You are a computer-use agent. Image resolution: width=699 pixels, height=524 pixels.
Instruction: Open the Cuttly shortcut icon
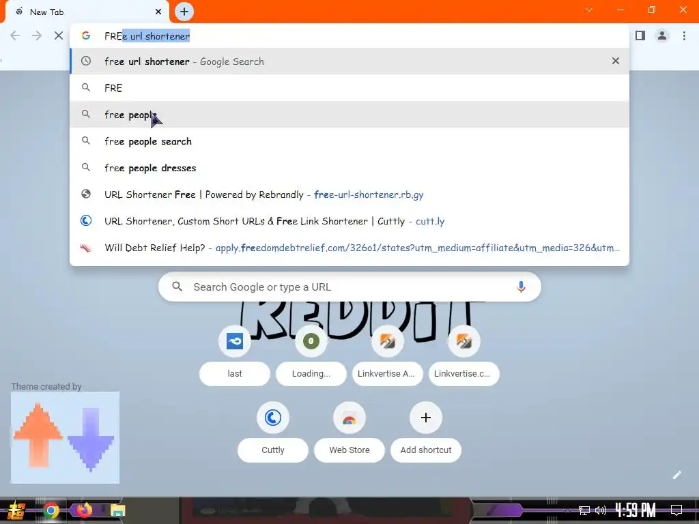click(x=273, y=418)
